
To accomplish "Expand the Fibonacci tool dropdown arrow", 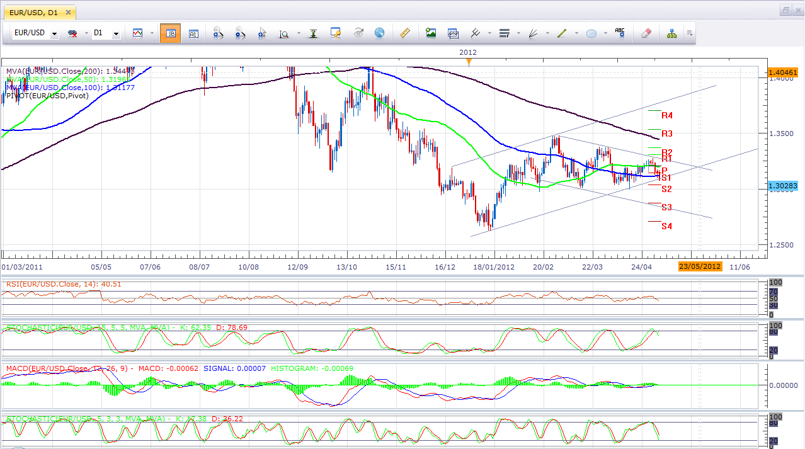I will [518, 33].
